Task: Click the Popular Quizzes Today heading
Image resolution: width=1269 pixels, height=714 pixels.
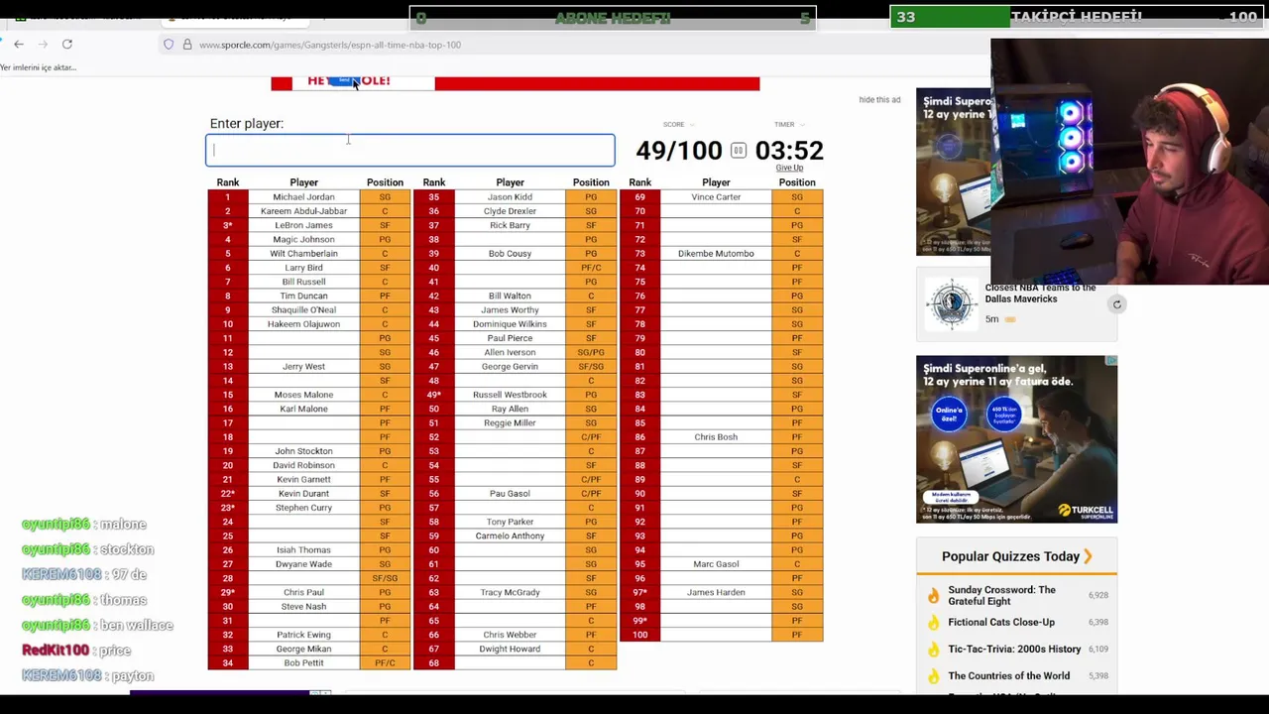Action: pyautogui.click(x=1010, y=556)
